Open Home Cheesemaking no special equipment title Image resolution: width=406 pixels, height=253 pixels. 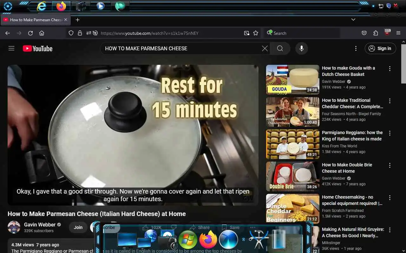[x=352, y=200]
